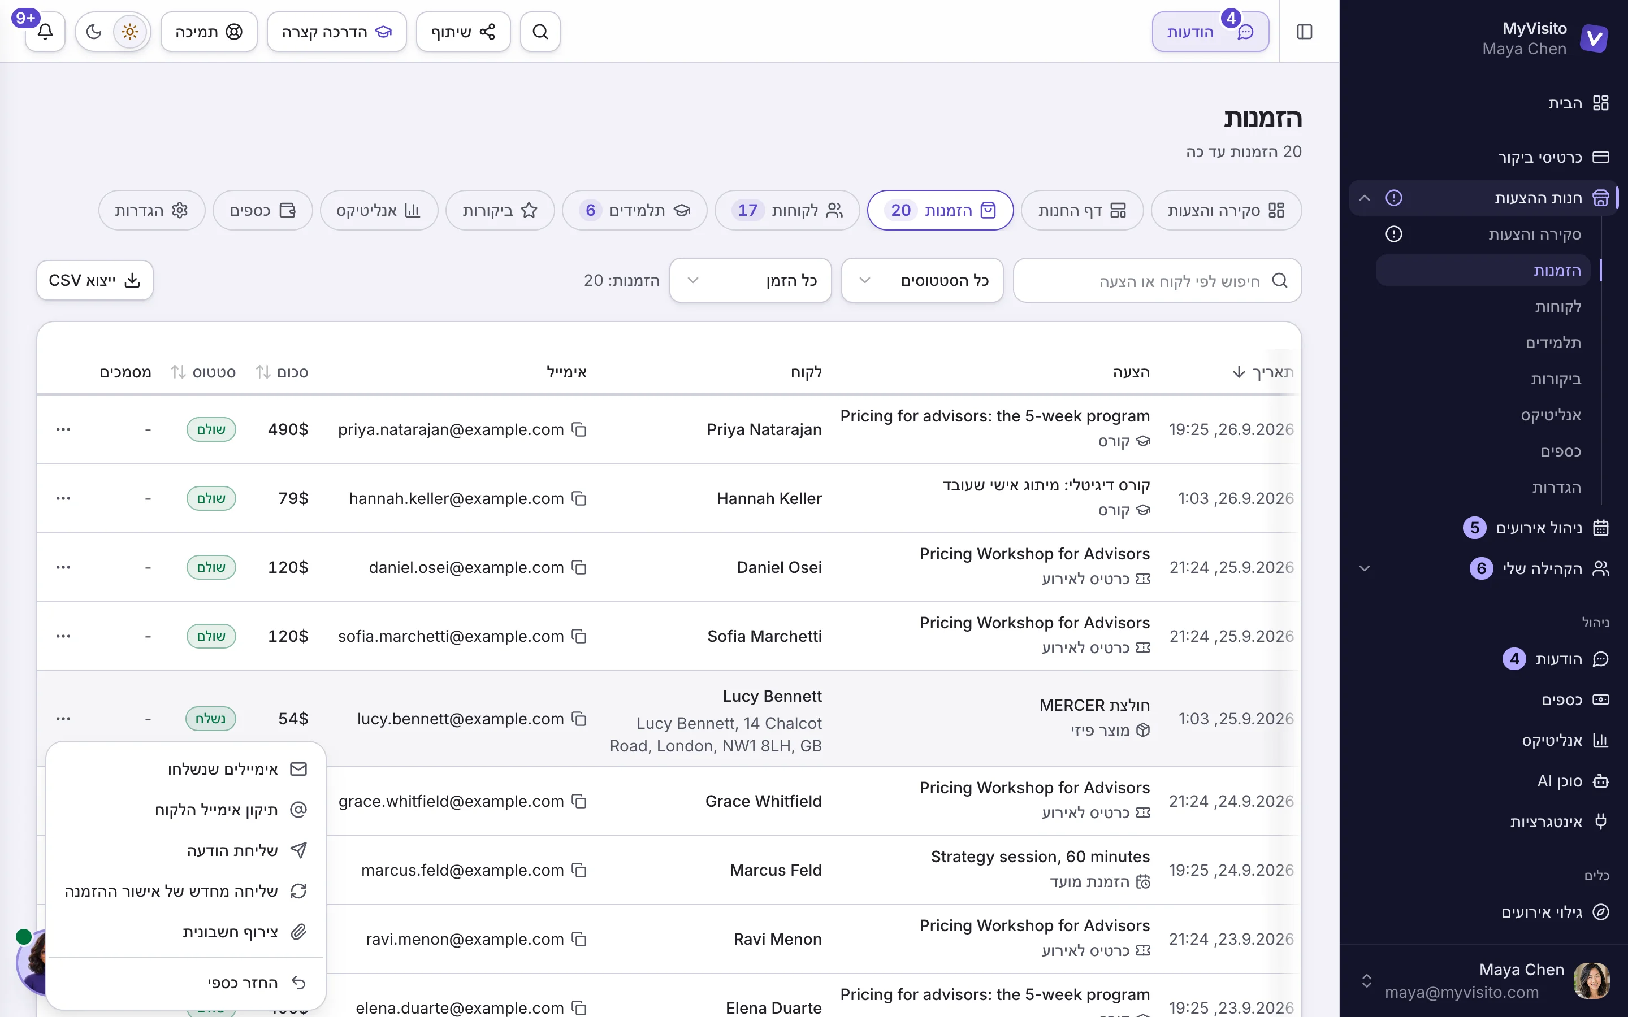The height and width of the screenshot is (1017, 1628).
Task: Click the ייצוא CSV export button
Action: coord(95,280)
